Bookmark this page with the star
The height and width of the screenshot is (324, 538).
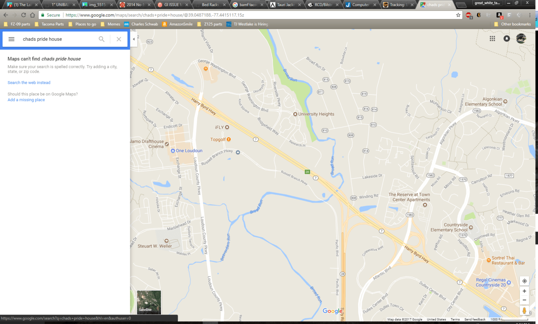tap(458, 15)
